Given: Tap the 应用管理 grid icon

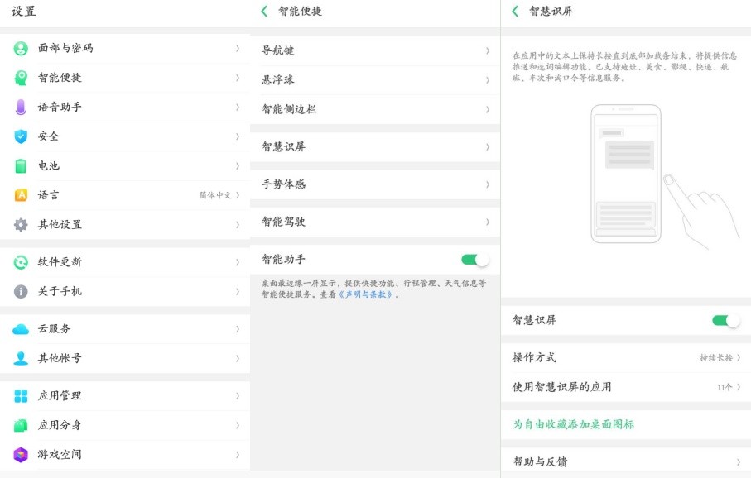Looking at the screenshot, I should tap(21, 395).
